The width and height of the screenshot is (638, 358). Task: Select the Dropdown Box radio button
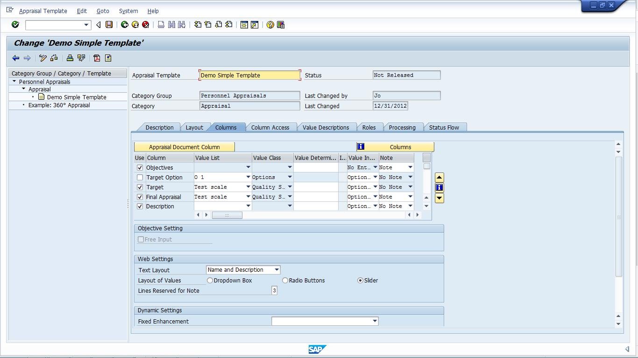pyautogui.click(x=210, y=281)
